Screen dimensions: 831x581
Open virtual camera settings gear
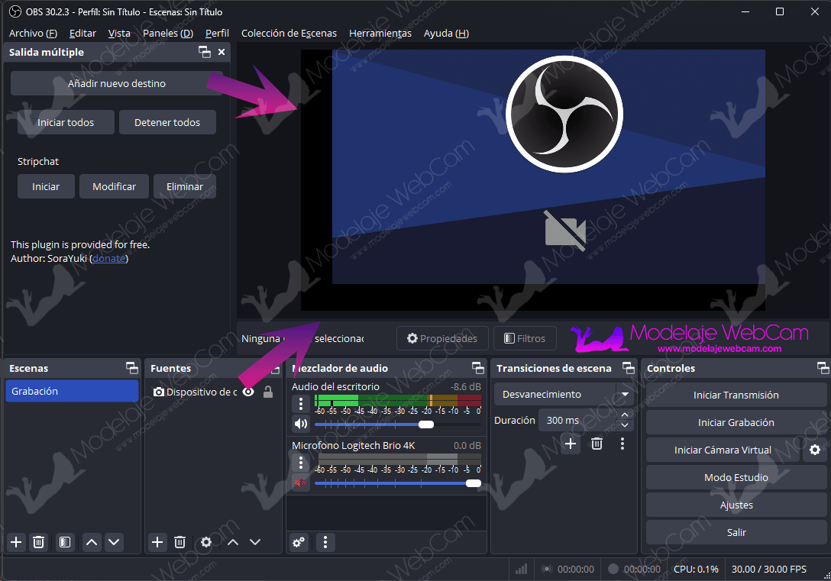[x=815, y=450]
